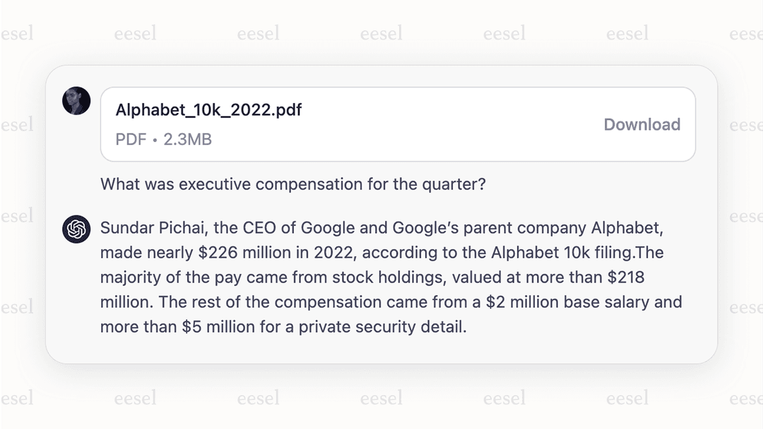Click the user profile avatar picture
Viewport: 763px width, 429px height.
coord(76,101)
